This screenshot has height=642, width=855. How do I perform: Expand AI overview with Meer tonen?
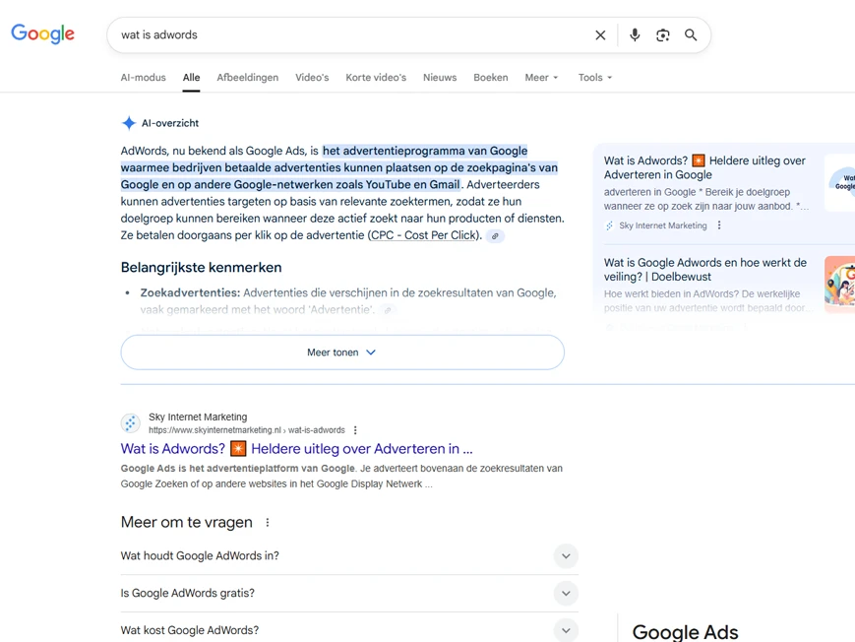point(342,353)
